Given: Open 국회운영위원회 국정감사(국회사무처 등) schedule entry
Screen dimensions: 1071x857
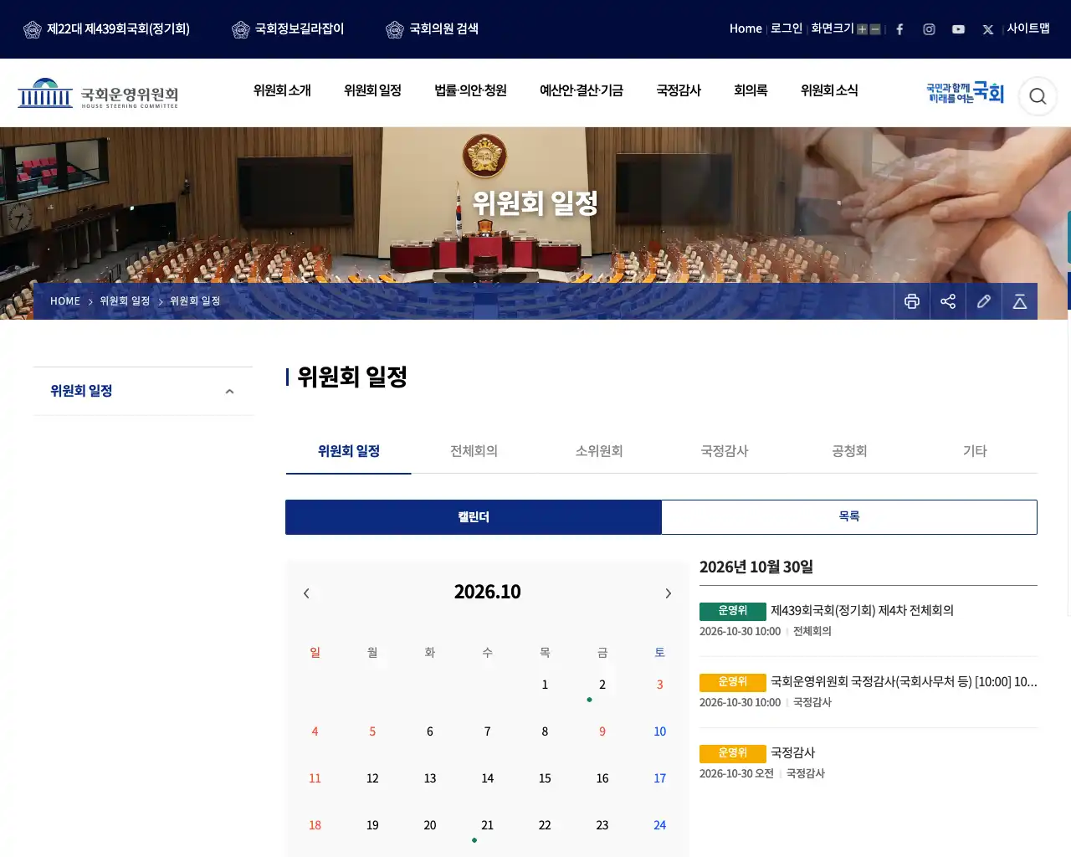Looking at the screenshot, I should [904, 682].
